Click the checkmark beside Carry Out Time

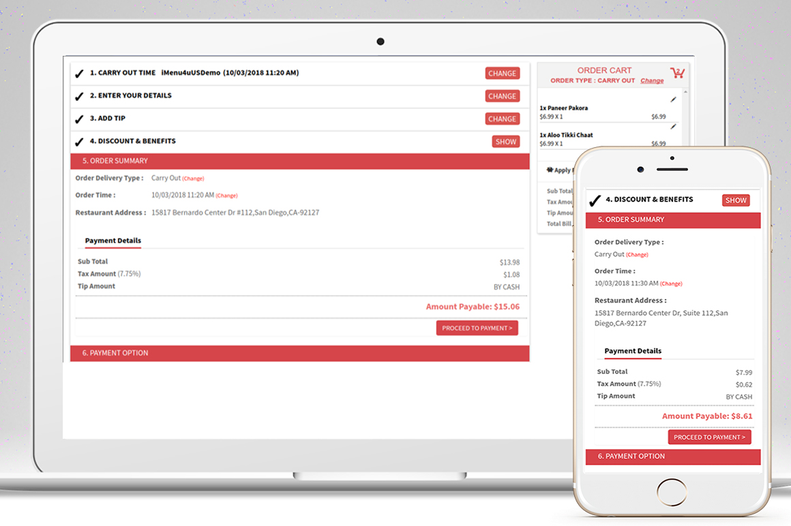(x=79, y=74)
